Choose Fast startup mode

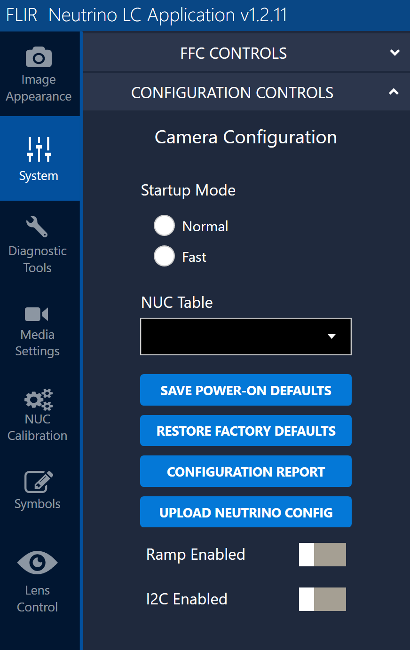coord(164,256)
